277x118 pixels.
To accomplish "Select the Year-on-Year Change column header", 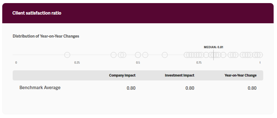I will click(x=240, y=75).
